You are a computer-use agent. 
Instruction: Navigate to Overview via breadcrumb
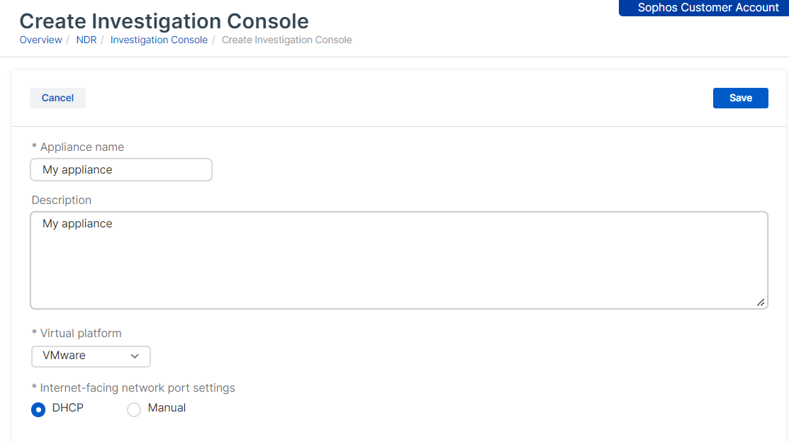[x=40, y=40]
